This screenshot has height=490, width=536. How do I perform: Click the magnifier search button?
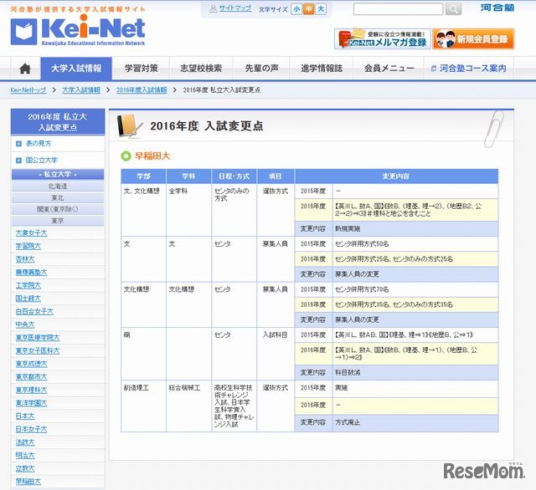coord(453,9)
